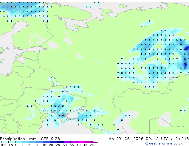Viewport: 189px width, 146px height.
Task: Choose the 20–25 mm dark blue swatch
Action: coord(53,142)
